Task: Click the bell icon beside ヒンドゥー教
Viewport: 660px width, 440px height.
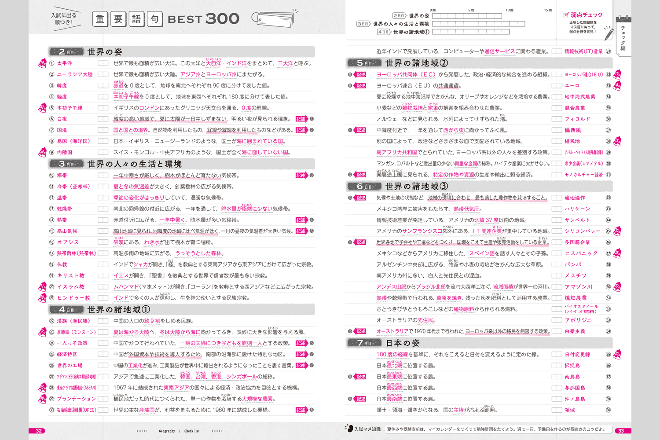Action: (x=42, y=298)
